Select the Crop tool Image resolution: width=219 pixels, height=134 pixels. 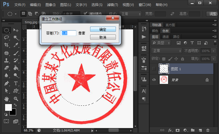pyautogui.click(x=6, y=45)
